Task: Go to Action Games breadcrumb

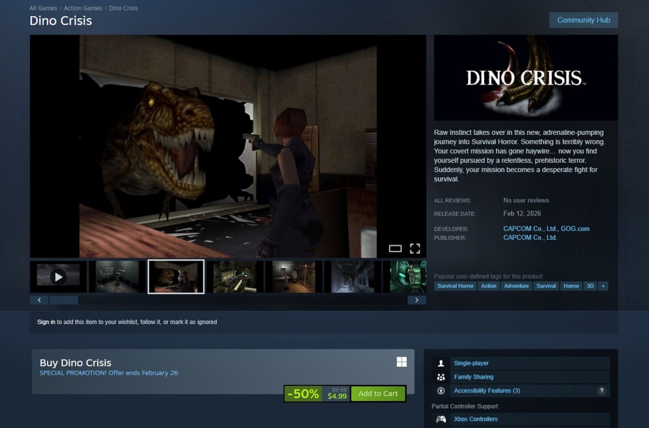Action: click(x=83, y=8)
